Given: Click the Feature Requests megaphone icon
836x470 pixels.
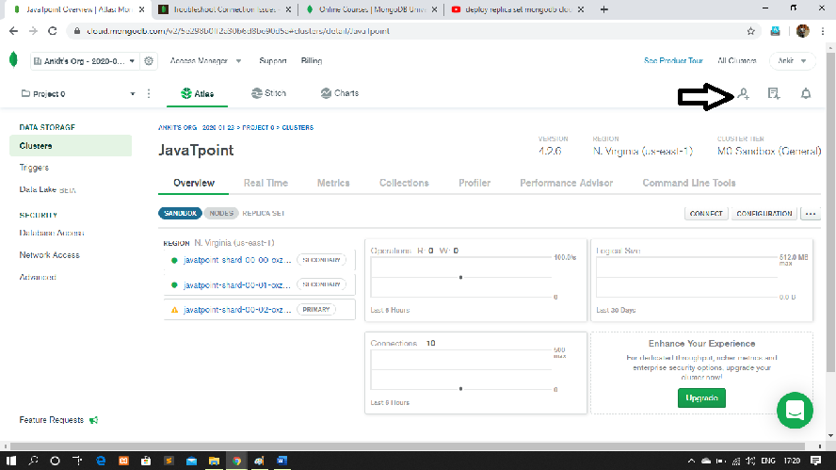Looking at the screenshot, I should 94,420.
